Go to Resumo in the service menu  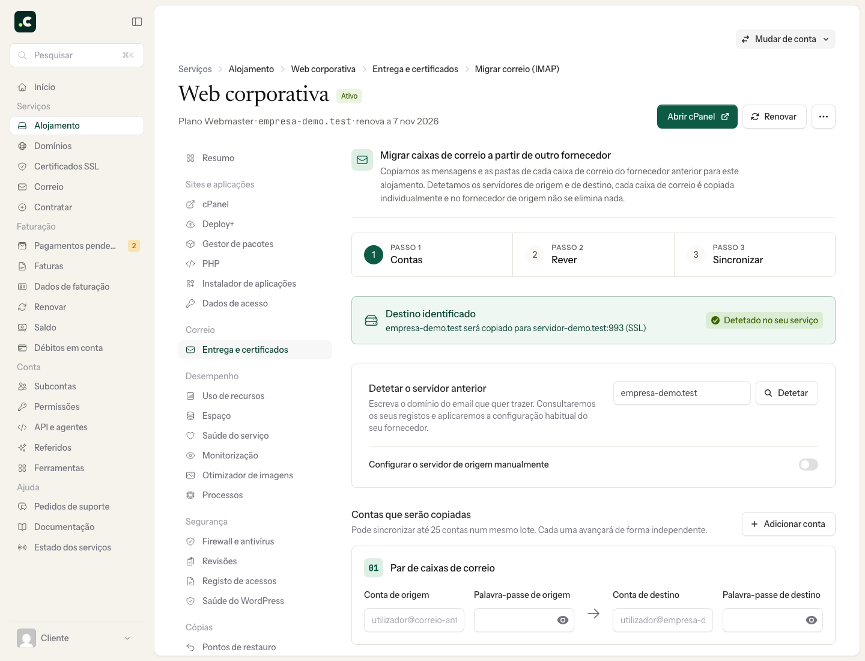point(255,158)
